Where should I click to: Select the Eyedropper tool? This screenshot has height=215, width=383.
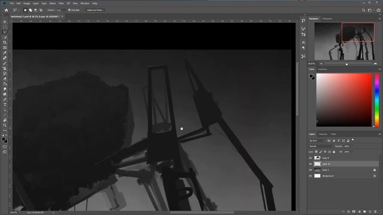[5, 53]
